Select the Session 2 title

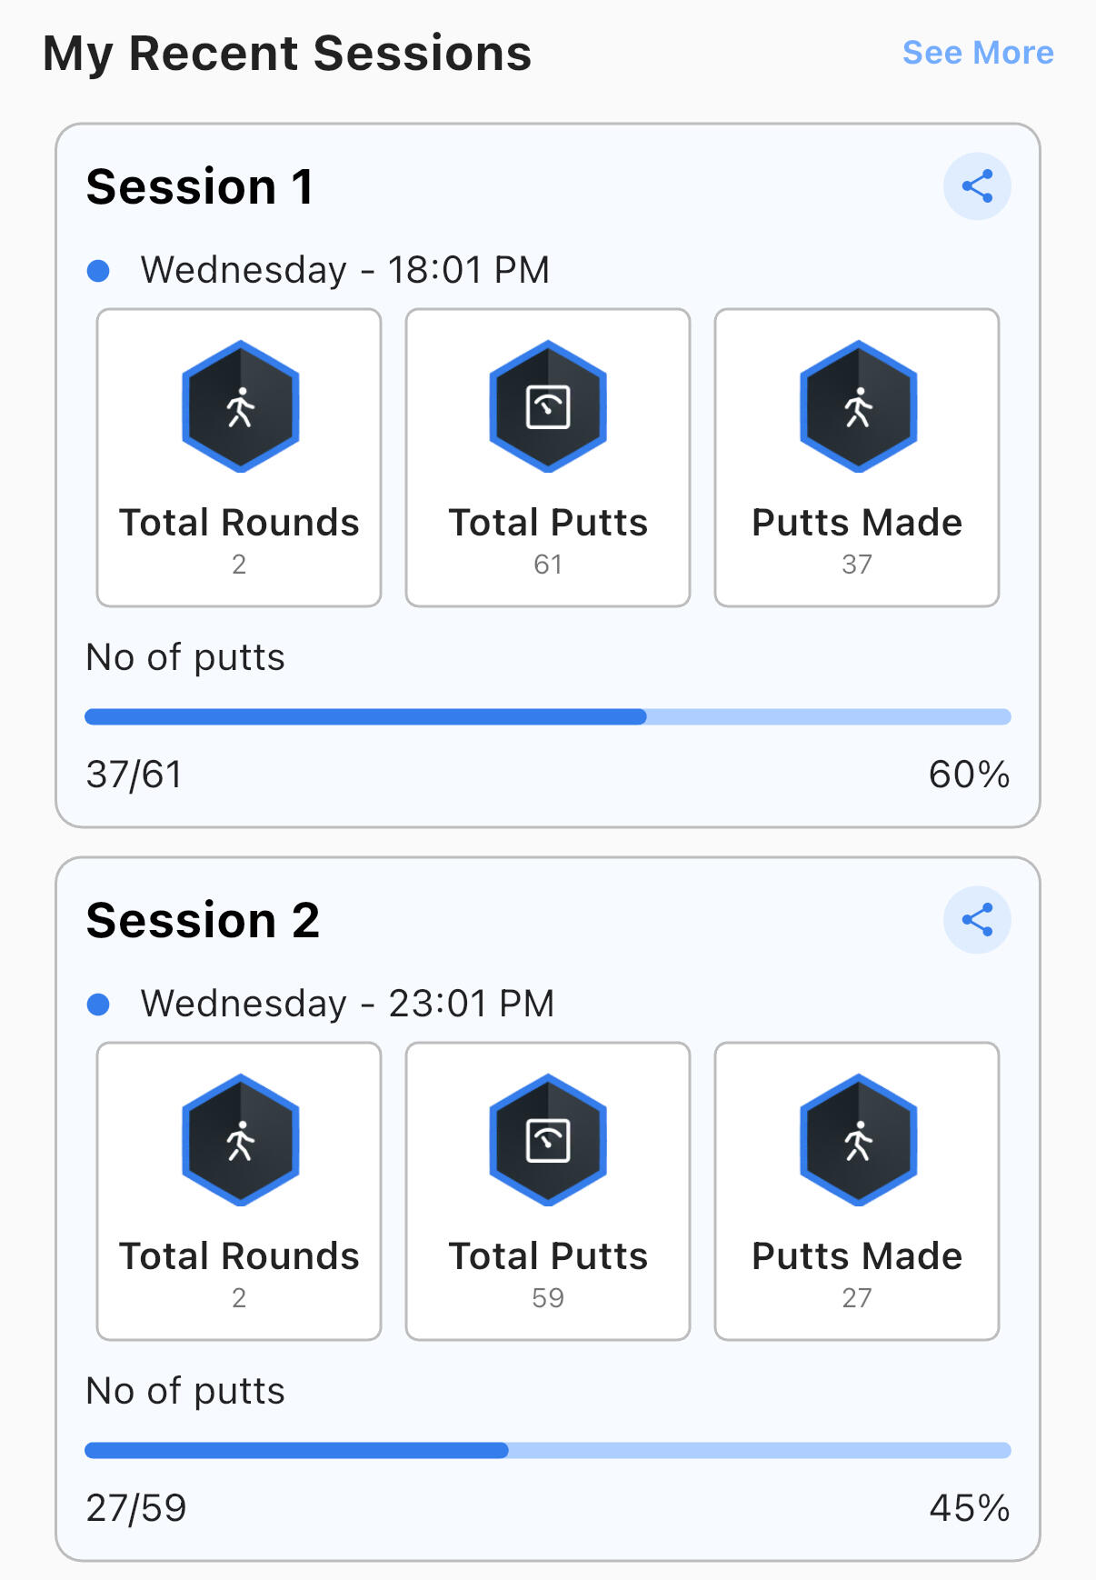point(203,921)
